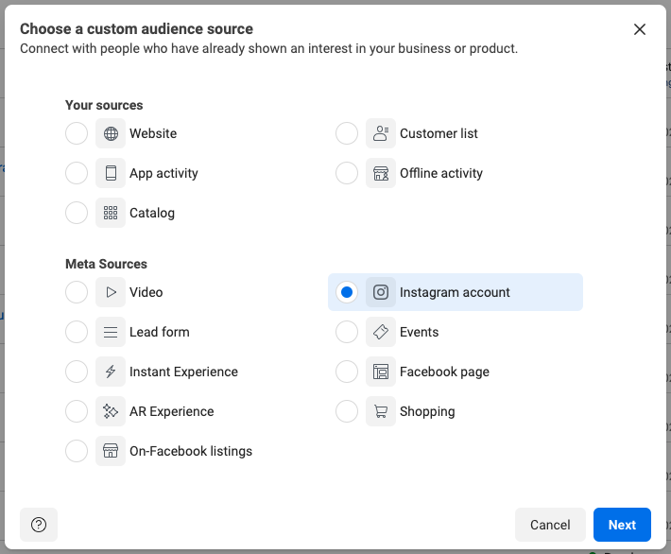Click the Events ticket icon
The width and height of the screenshot is (671, 554).
[x=381, y=332]
